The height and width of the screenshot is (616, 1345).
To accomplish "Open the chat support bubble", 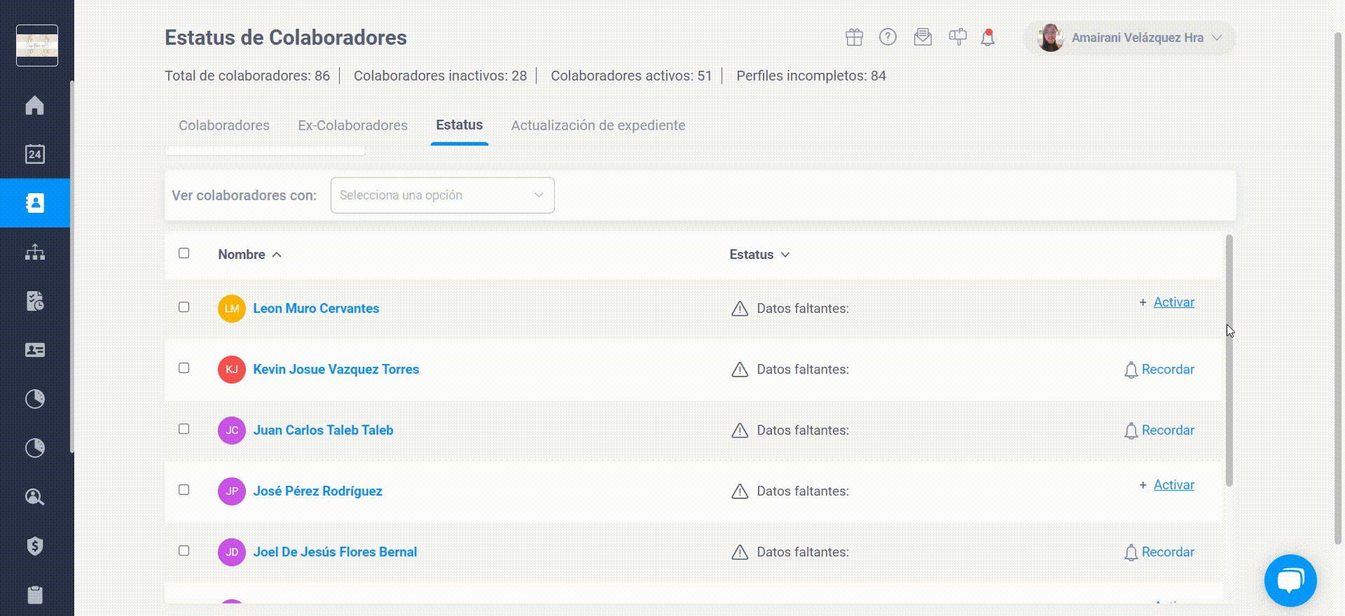I will click(x=1290, y=580).
